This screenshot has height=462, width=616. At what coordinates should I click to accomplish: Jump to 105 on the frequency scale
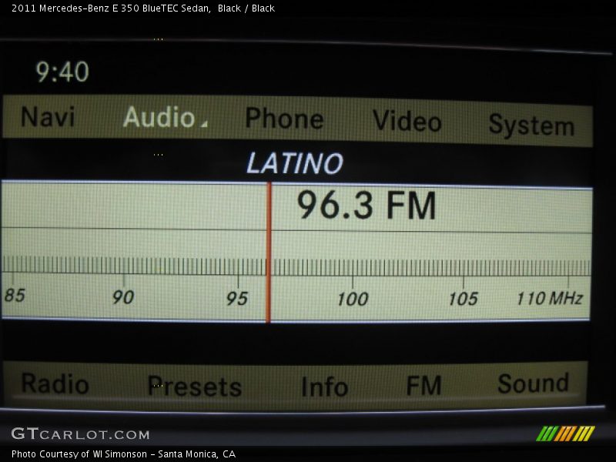(463, 299)
